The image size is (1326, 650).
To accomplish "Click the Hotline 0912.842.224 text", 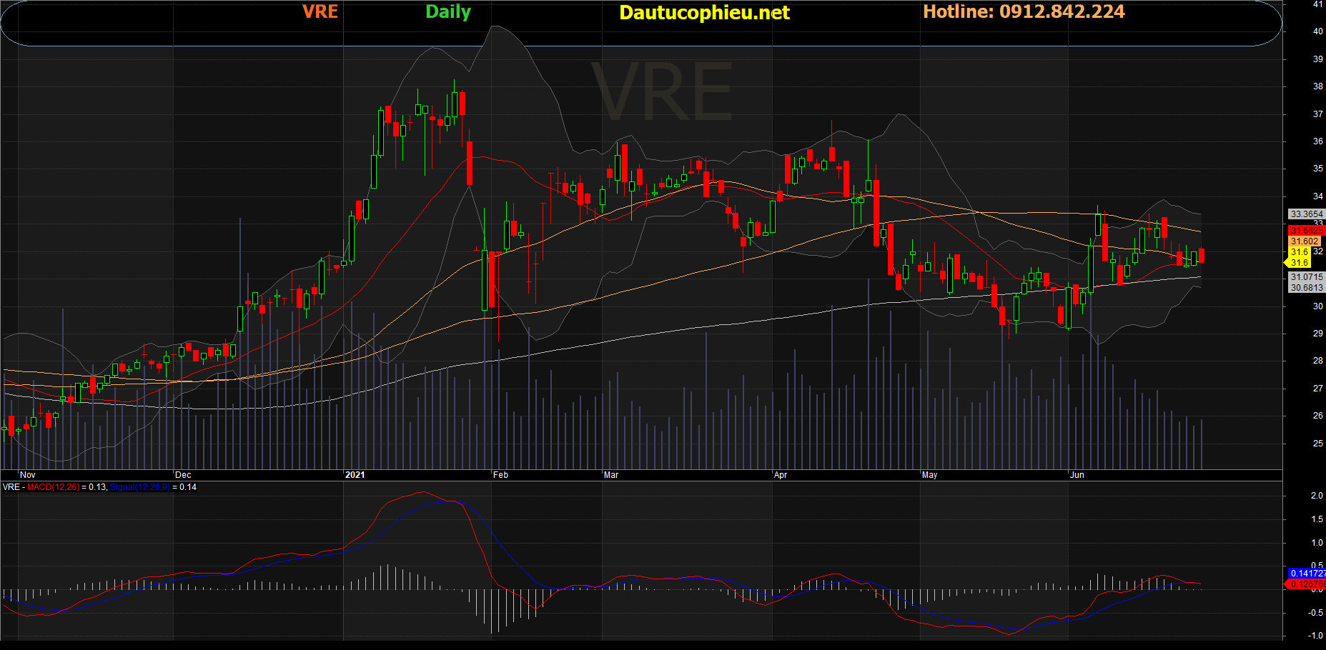I will (1023, 12).
